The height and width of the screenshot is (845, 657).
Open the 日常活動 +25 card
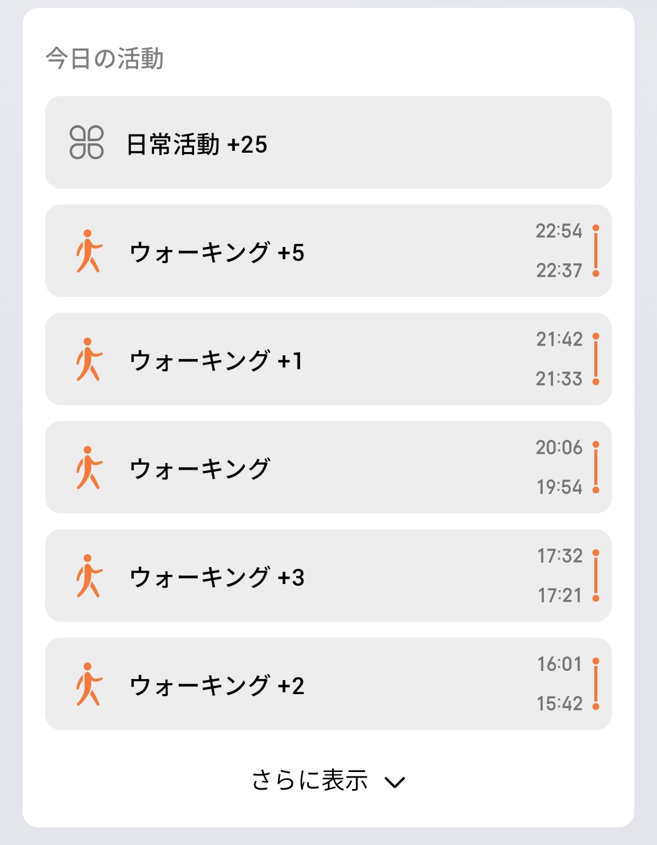click(328, 143)
